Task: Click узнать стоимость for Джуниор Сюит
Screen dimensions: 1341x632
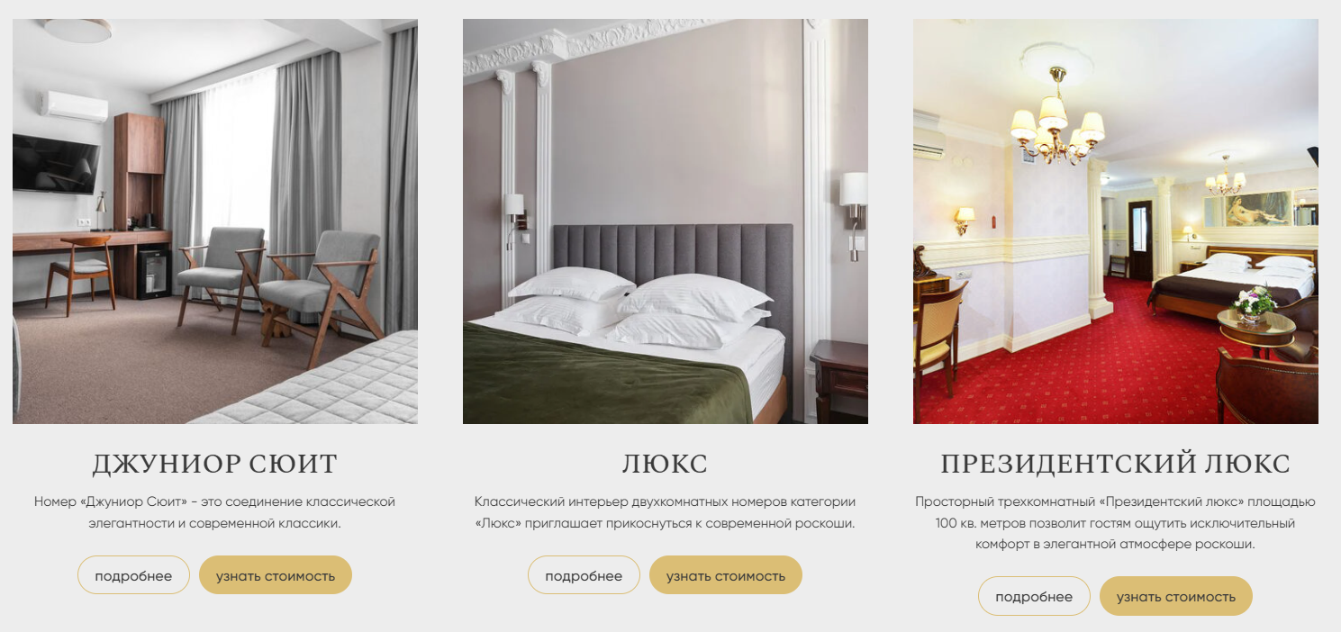Action: click(x=276, y=575)
